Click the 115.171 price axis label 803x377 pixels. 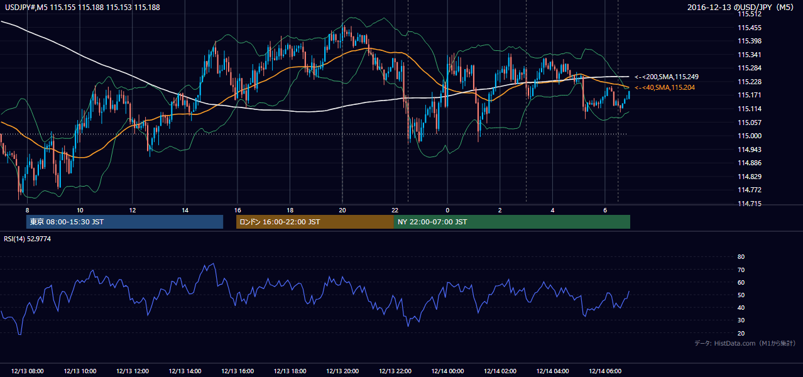click(749, 95)
